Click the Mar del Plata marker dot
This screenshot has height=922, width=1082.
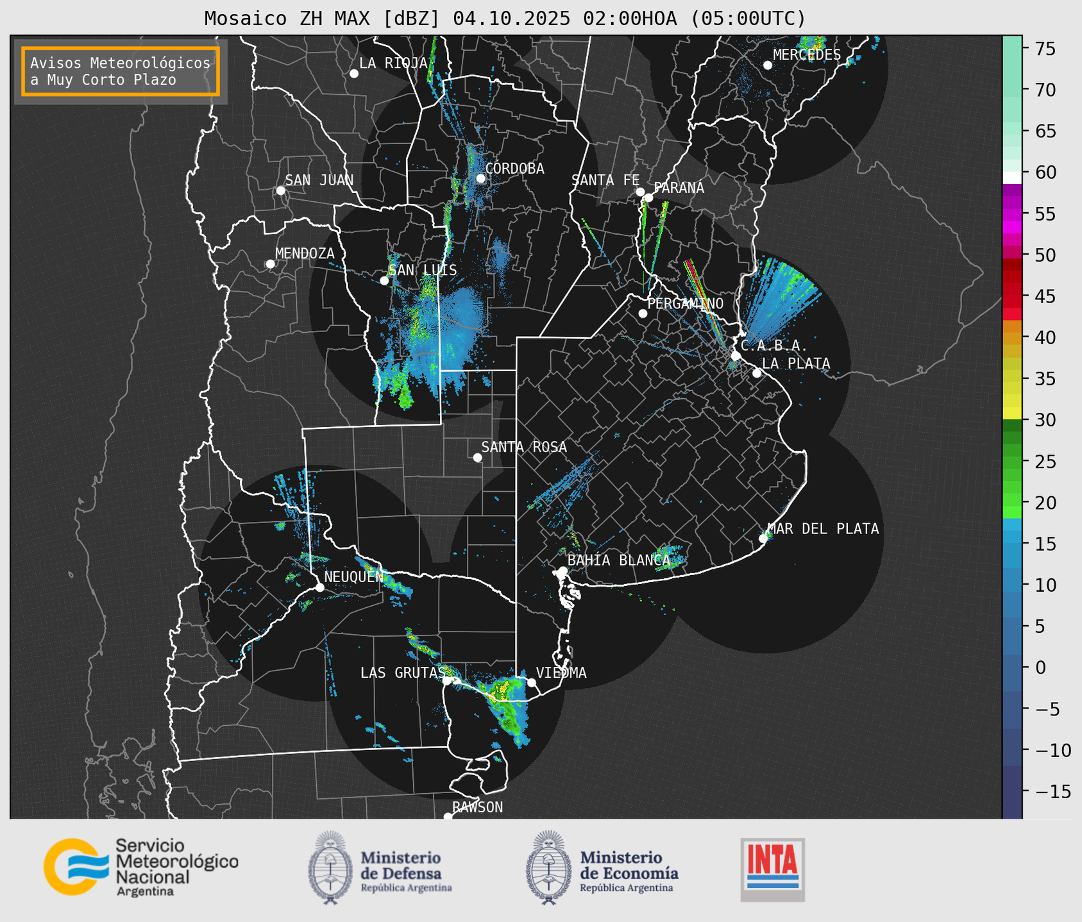pyautogui.click(x=763, y=539)
